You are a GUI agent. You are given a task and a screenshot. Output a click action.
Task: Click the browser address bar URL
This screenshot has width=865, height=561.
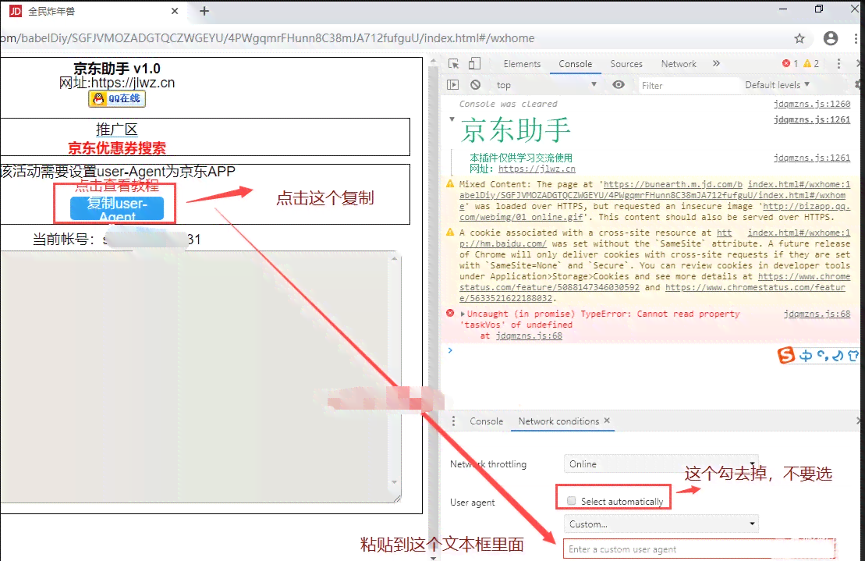point(268,38)
